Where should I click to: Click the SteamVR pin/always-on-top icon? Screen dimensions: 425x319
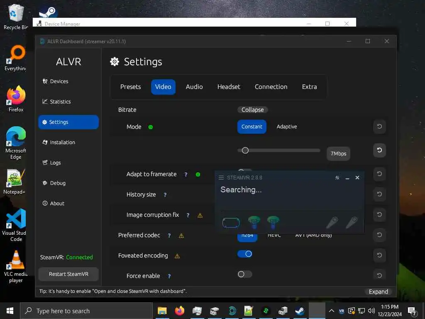pyautogui.click(x=337, y=178)
